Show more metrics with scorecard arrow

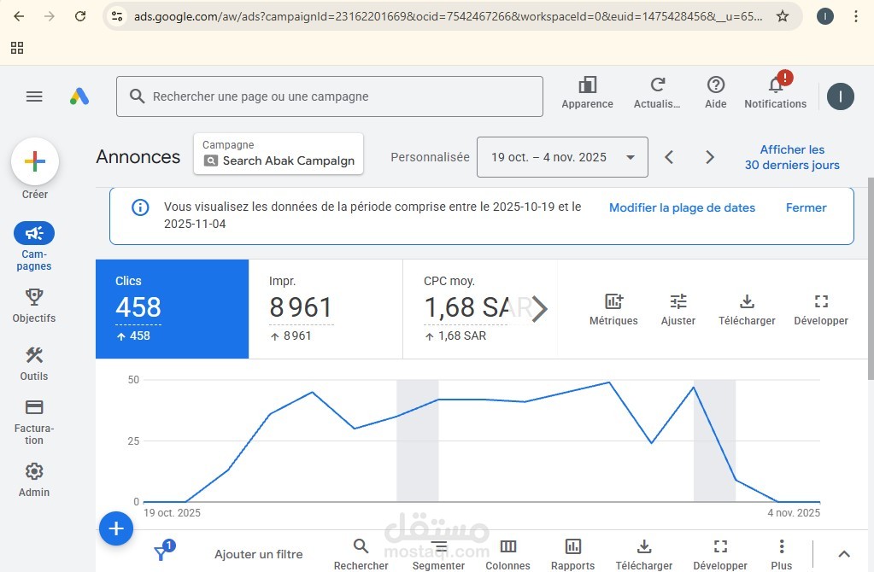[539, 308]
